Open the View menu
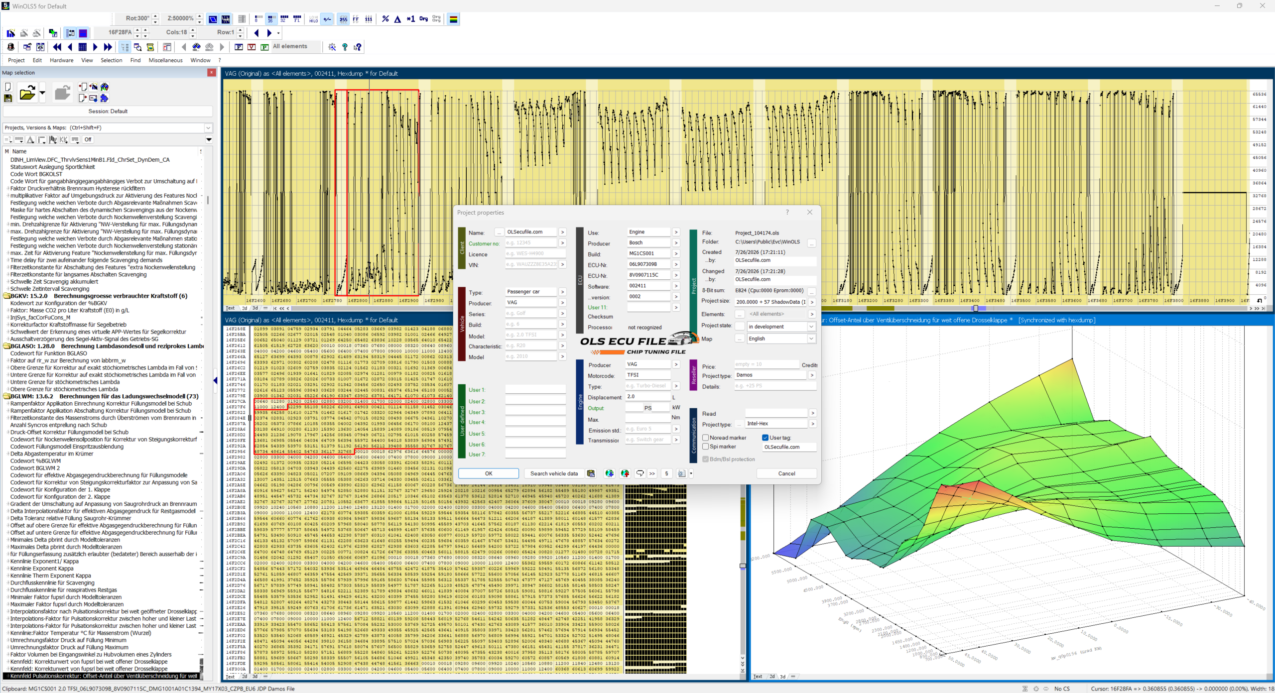The width and height of the screenshot is (1275, 693). (x=87, y=60)
